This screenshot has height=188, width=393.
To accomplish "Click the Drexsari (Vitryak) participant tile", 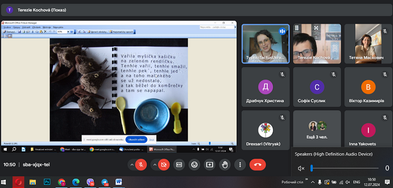I will (x=265, y=130).
